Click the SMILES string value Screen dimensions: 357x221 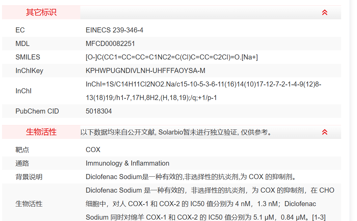click(x=172, y=57)
